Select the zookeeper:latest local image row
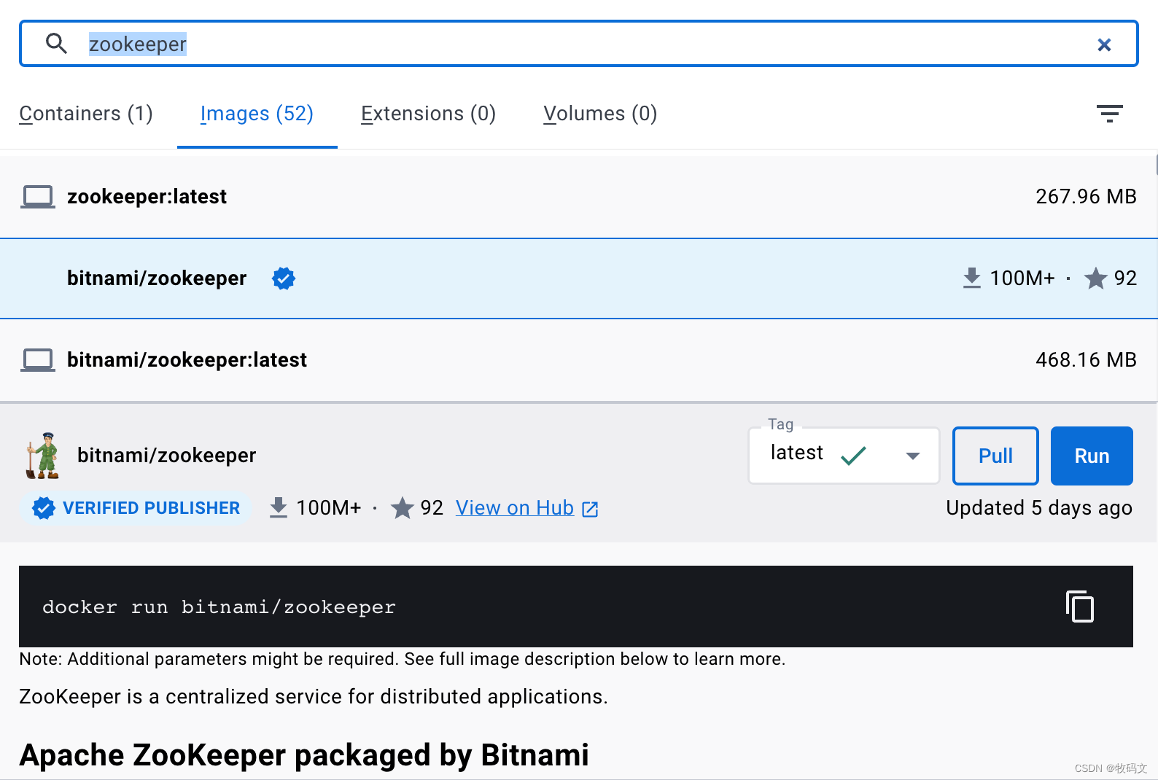 (579, 197)
